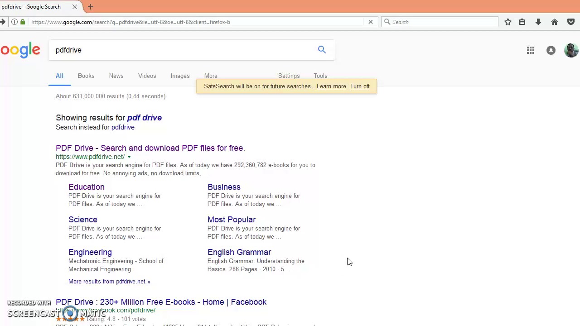580x326 pixels.
Task: Switch to the Images tab
Action: point(180,76)
